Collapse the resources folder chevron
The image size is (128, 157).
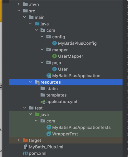30,82
